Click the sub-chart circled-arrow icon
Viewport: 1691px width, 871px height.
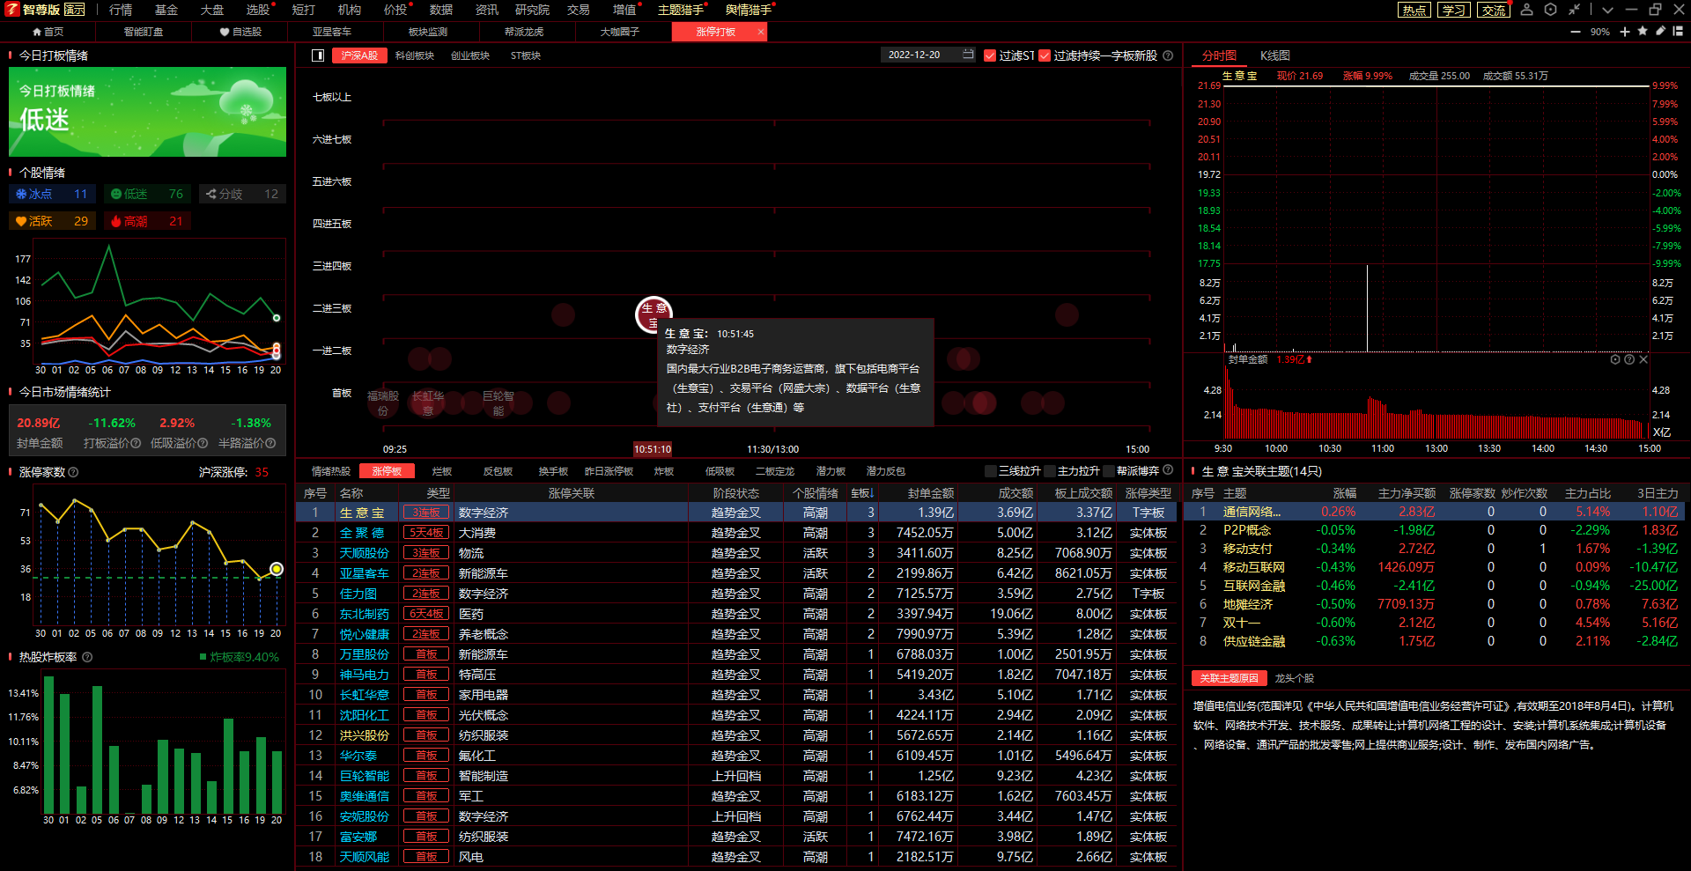[1615, 359]
